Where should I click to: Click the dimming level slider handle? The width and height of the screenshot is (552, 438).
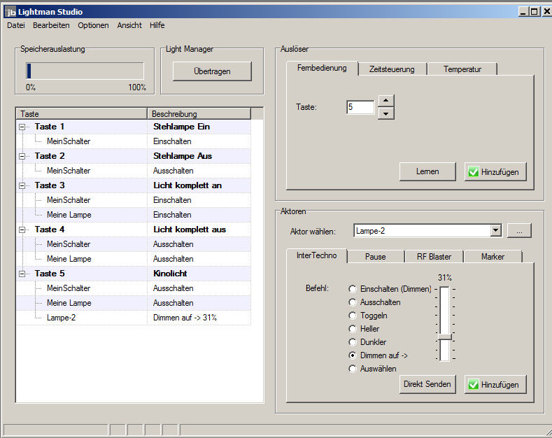[x=444, y=337]
